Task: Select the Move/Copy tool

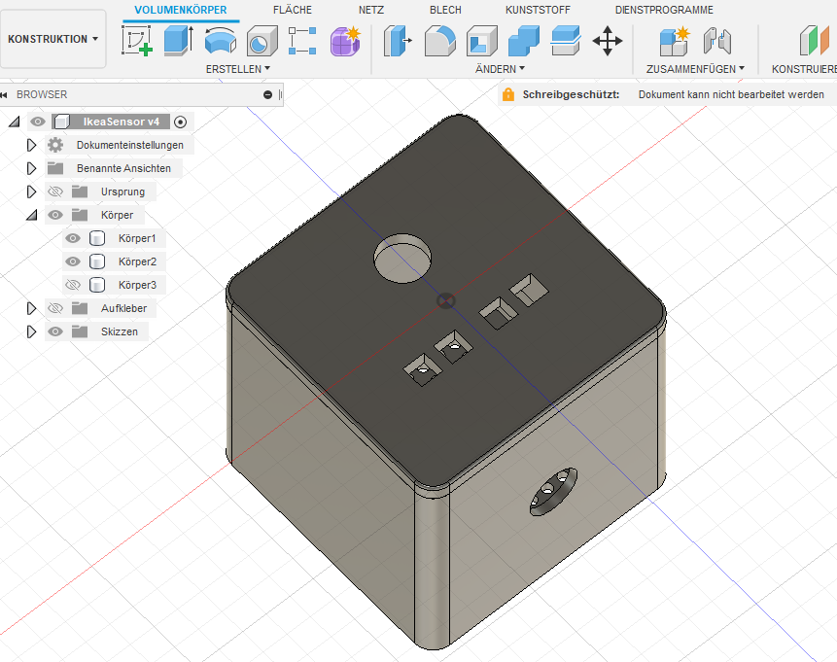Action: pos(607,41)
